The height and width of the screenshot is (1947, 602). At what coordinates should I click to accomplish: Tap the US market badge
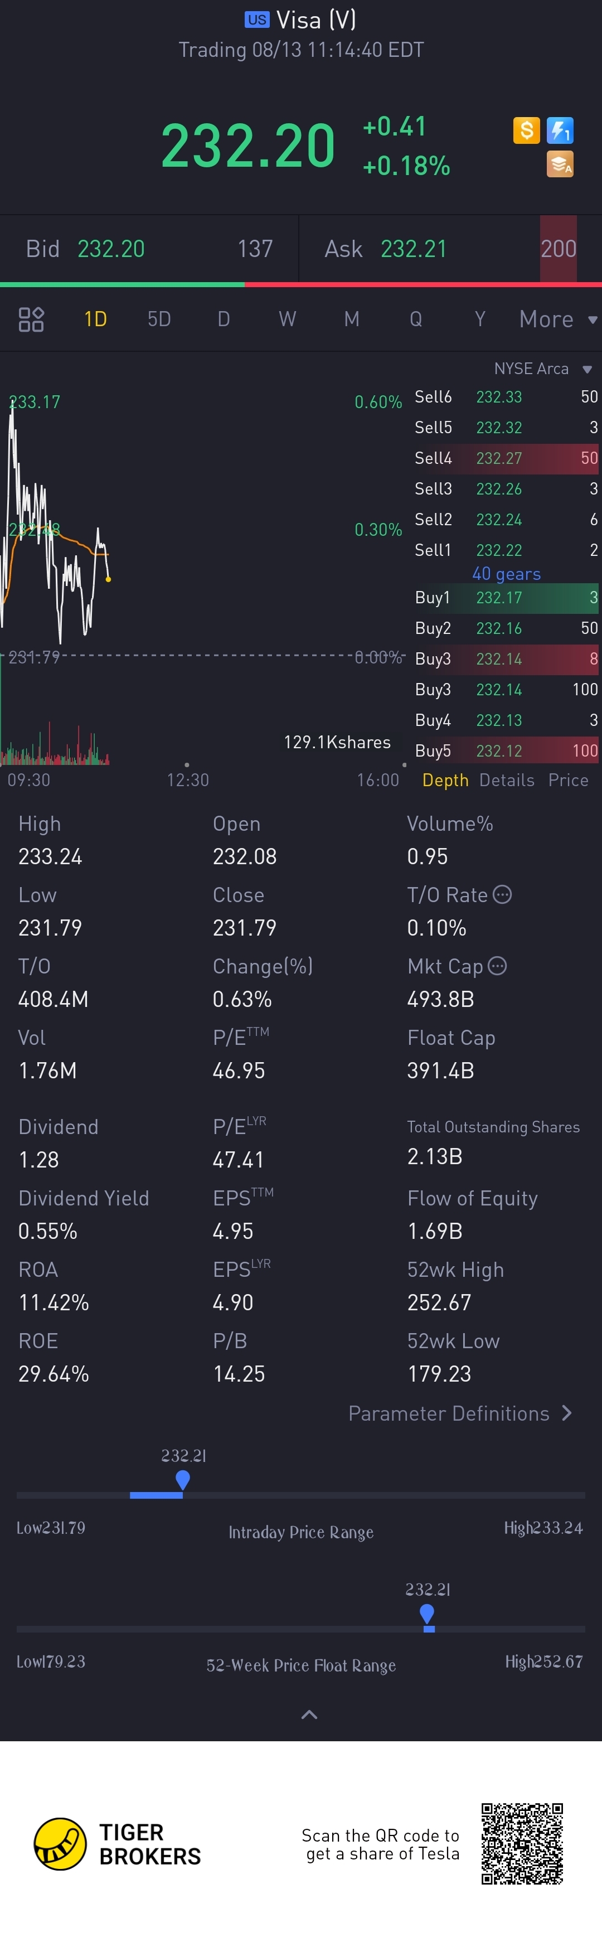click(x=257, y=20)
